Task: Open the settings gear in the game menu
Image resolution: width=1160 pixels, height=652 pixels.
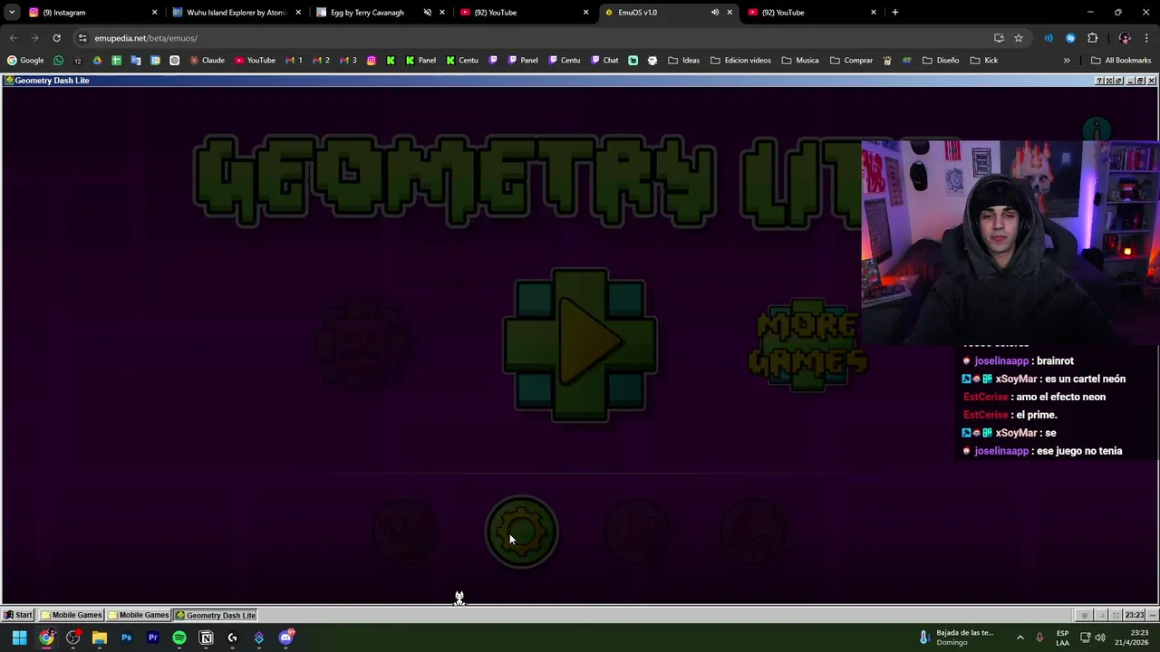Action: coord(521,532)
